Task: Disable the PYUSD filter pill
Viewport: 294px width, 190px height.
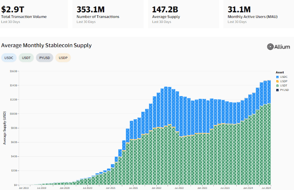Action: tap(44, 58)
